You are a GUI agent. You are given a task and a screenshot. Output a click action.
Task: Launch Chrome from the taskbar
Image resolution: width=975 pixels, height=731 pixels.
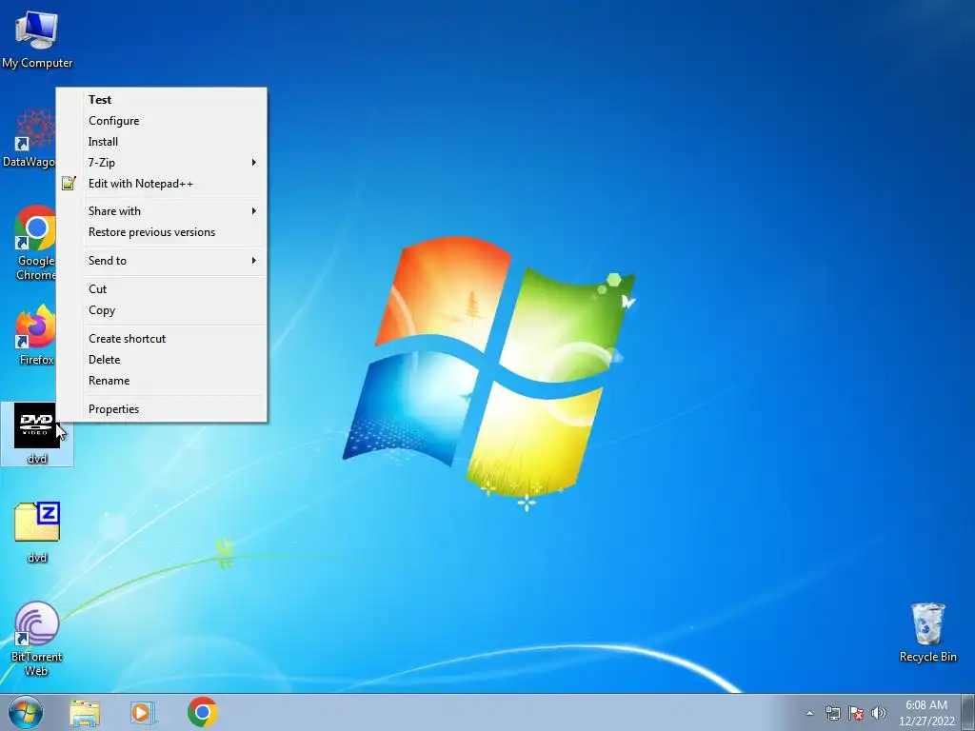tap(202, 712)
